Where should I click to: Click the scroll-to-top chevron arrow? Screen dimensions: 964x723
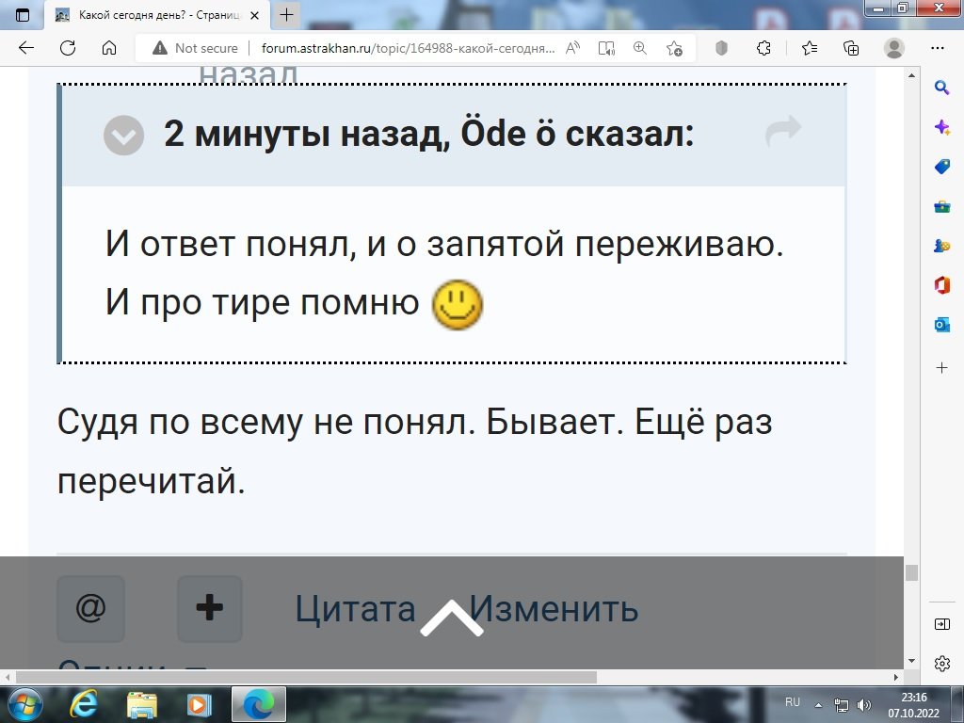tap(452, 618)
